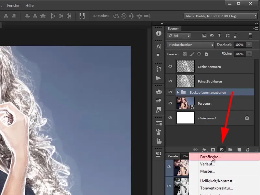Open the Actions panel play icon

pyautogui.click(x=159, y=78)
